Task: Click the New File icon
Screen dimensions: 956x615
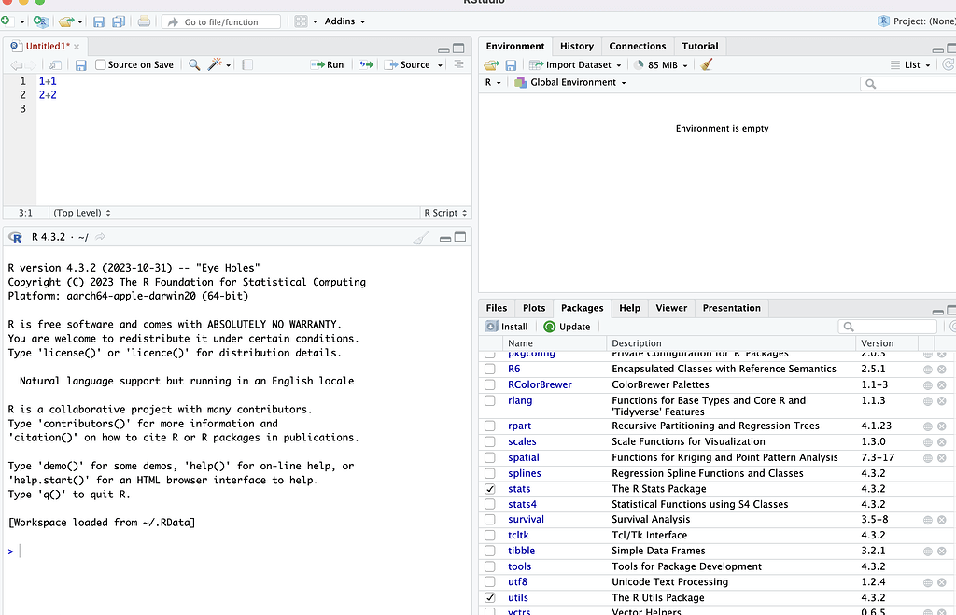Action: pyautogui.click(x=5, y=21)
